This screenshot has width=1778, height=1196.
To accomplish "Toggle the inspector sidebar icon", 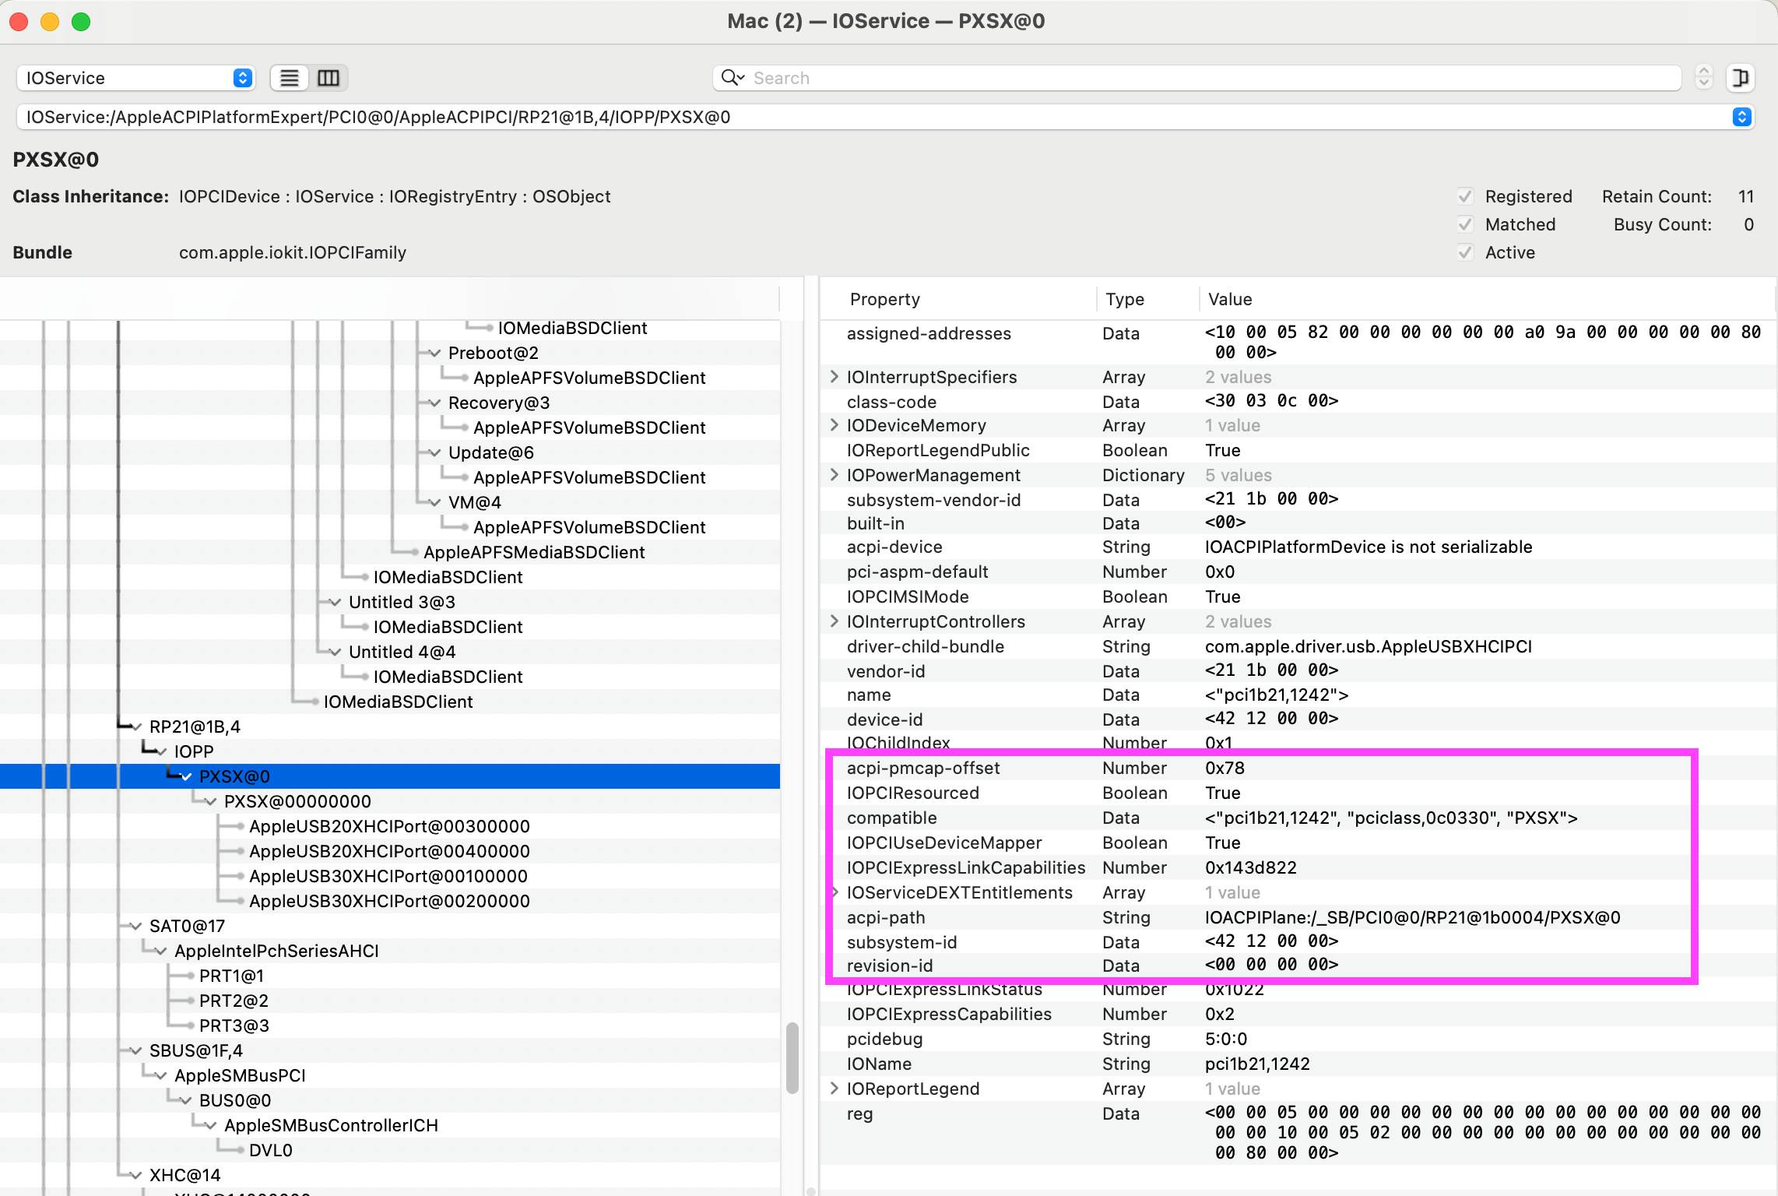I will coord(1740,78).
